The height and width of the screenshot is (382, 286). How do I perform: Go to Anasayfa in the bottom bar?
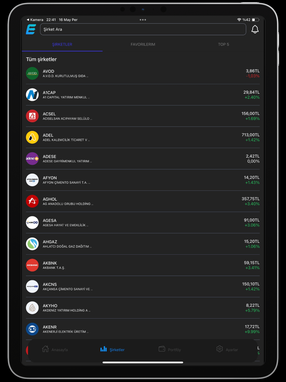[55, 349]
